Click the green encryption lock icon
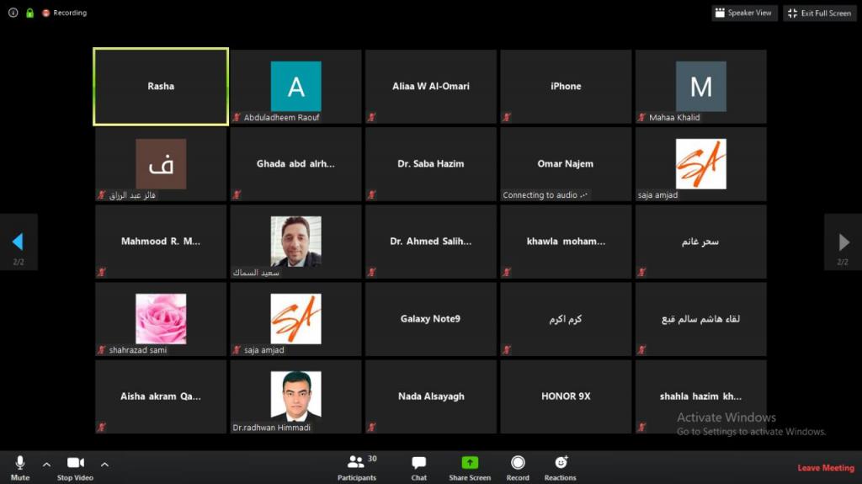Viewport: 862px width, 484px height. coord(29,13)
